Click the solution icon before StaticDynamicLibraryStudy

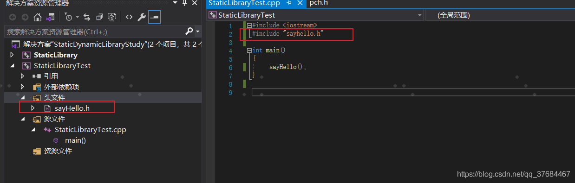click(15, 44)
